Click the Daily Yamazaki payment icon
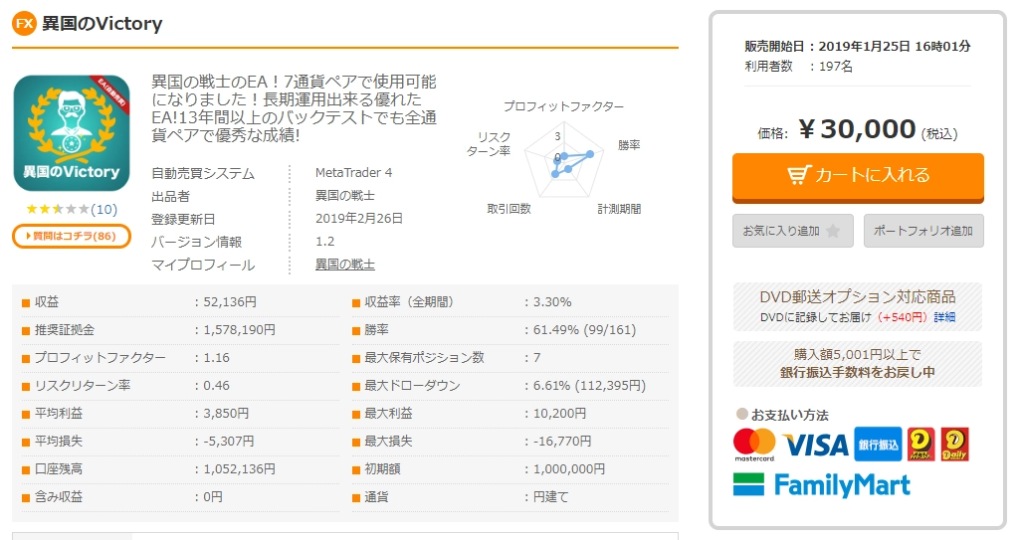 coord(954,445)
